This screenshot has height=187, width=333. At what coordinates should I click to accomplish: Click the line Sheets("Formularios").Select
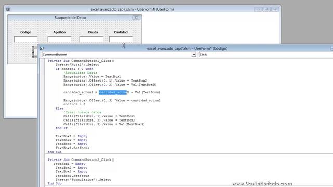click(x=83, y=180)
